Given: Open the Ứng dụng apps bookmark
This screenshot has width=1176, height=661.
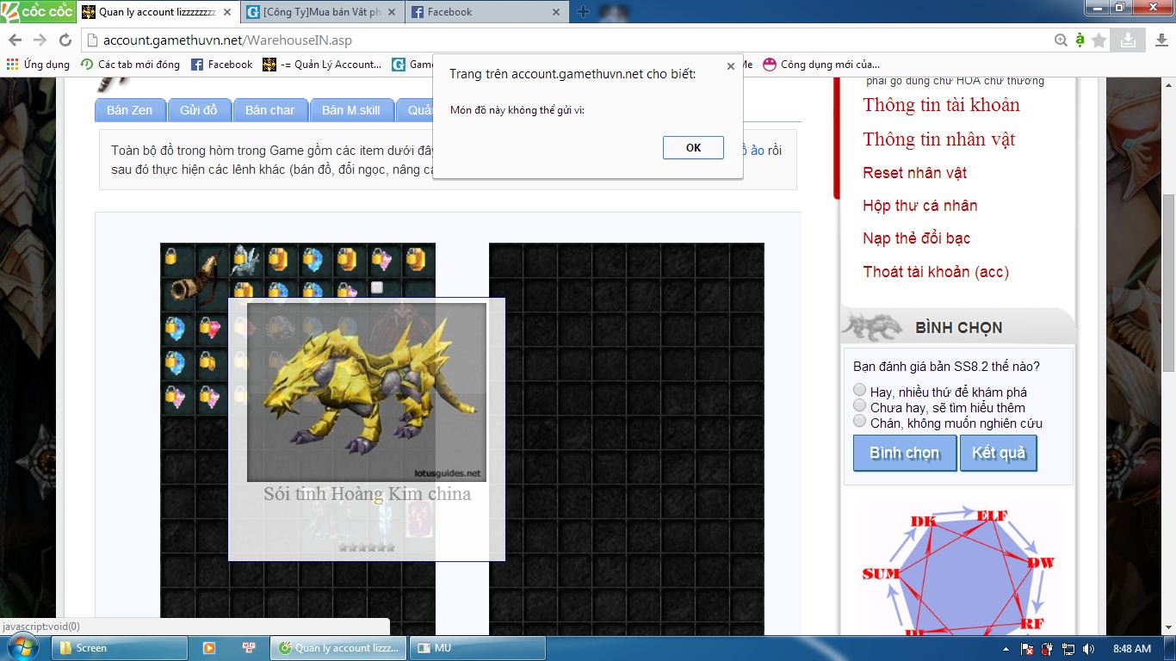Looking at the screenshot, I should pyautogui.click(x=38, y=65).
